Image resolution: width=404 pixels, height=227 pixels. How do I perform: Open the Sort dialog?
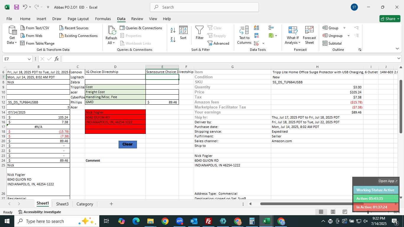[x=183, y=33]
